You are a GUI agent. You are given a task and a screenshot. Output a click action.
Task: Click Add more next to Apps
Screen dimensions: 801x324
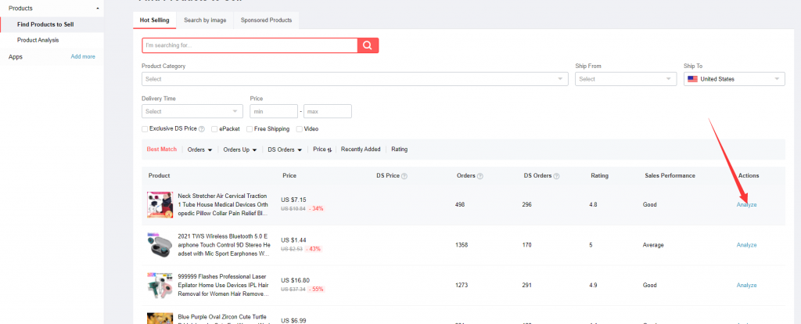(83, 56)
